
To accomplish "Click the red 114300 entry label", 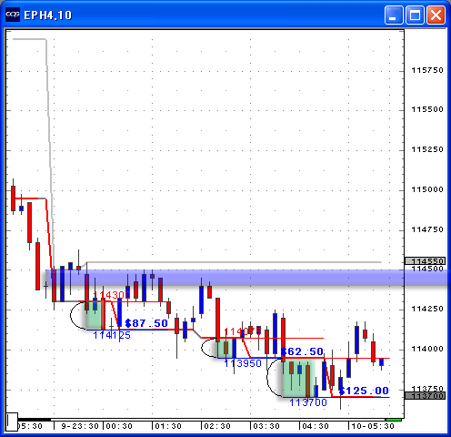I will click(x=112, y=295).
